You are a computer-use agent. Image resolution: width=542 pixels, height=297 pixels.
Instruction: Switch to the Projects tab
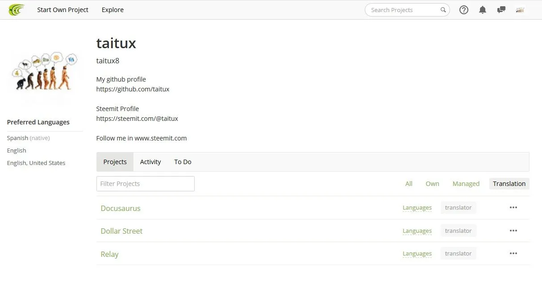115,162
